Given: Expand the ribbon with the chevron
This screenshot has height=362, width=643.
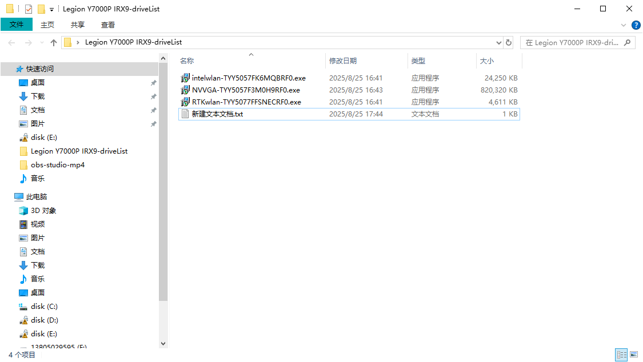Looking at the screenshot, I should (624, 25).
